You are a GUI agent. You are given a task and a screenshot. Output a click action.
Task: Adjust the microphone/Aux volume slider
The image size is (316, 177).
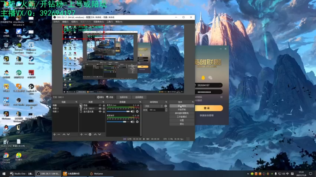point(118,111)
